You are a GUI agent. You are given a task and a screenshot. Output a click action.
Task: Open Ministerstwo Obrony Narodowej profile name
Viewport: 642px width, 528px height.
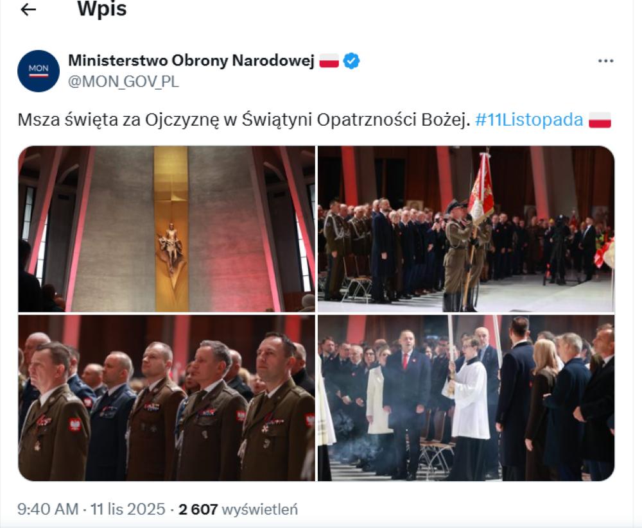pos(191,60)
